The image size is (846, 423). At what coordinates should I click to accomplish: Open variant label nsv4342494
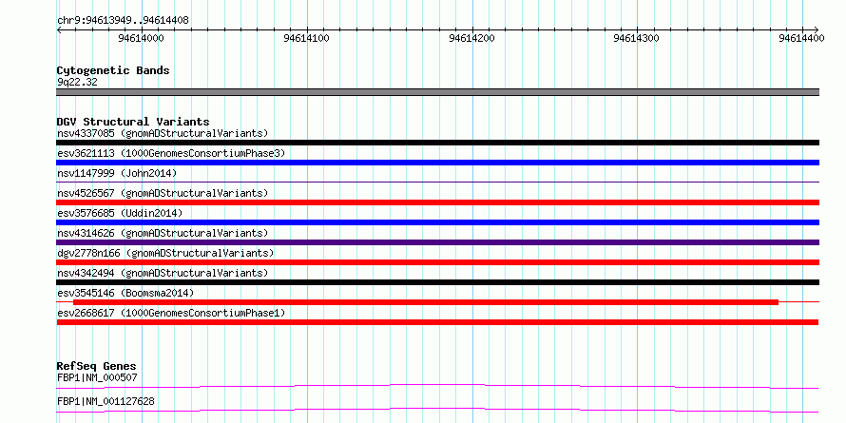click(163, 273)
